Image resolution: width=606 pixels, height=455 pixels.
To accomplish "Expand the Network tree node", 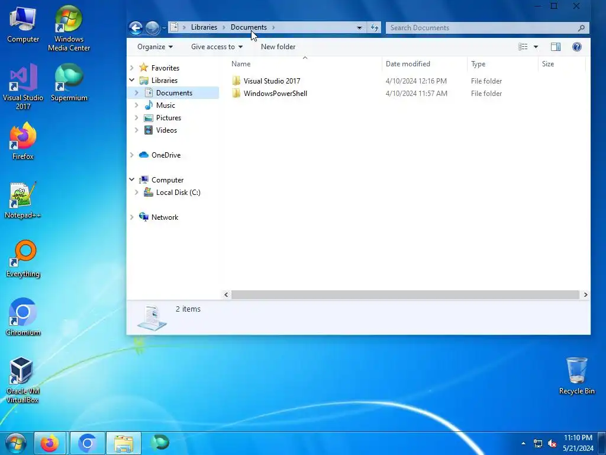I will pyautogui.click(x=132, y=217).
